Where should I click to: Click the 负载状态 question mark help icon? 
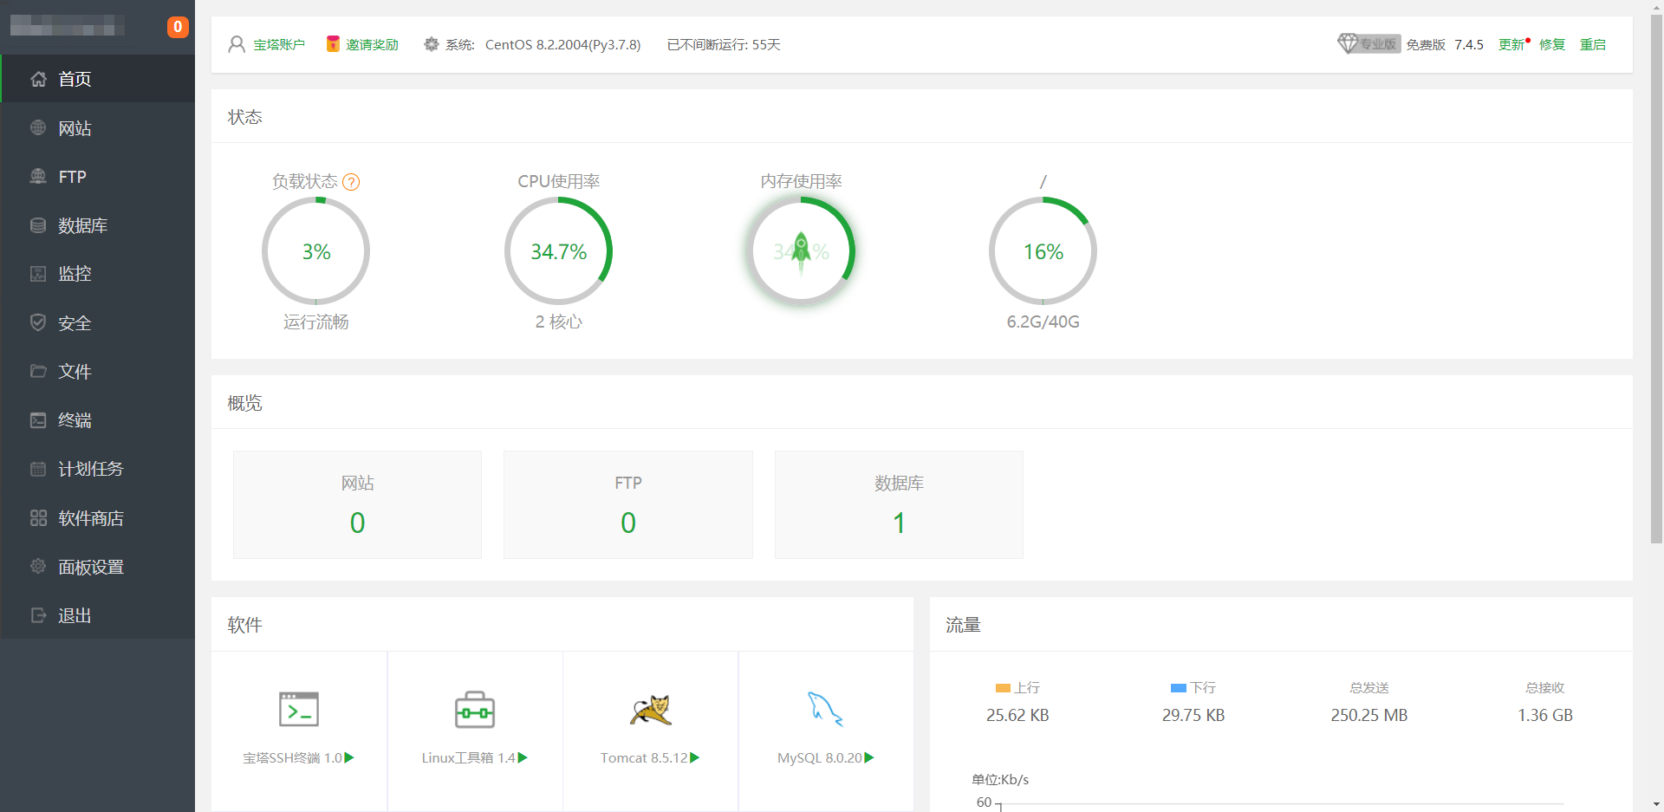[351, 182]
